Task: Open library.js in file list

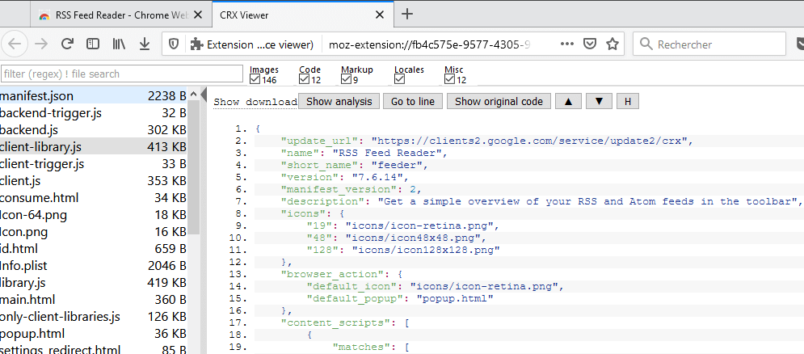Action: pyautogui.click(x=93, y=282)
